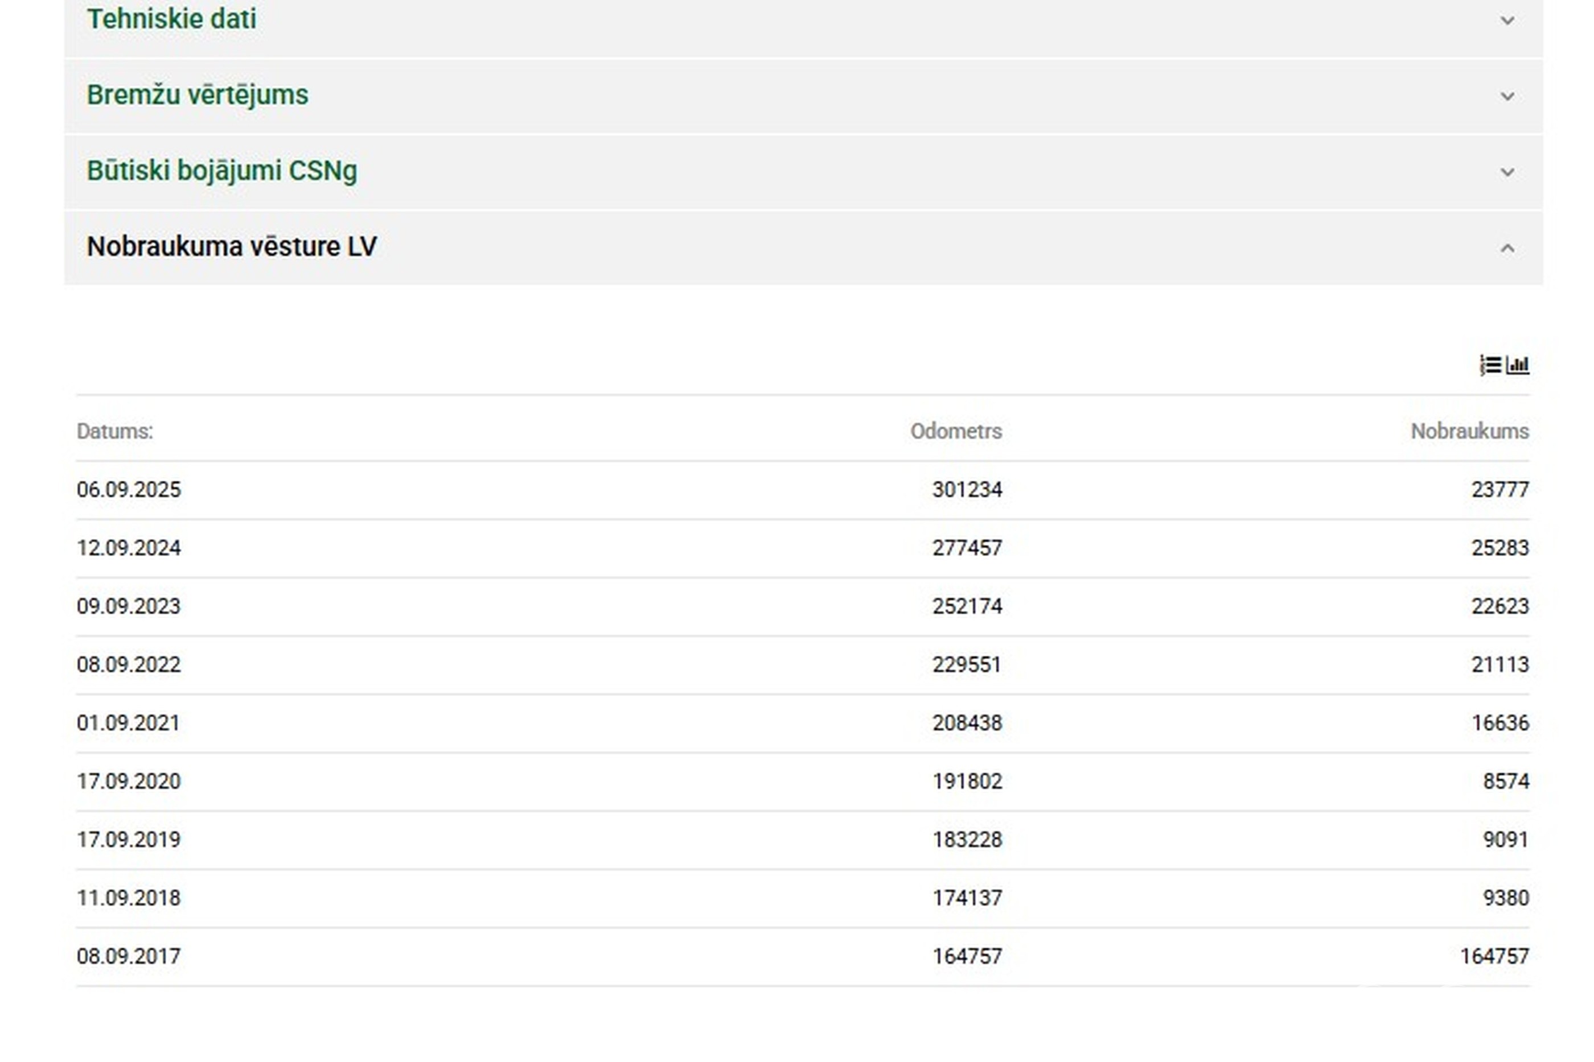The width and height of the screenshot is (1594, 1062).
Task: Open the Tehniskie dati section title
Action: click(x=171, y=19)
